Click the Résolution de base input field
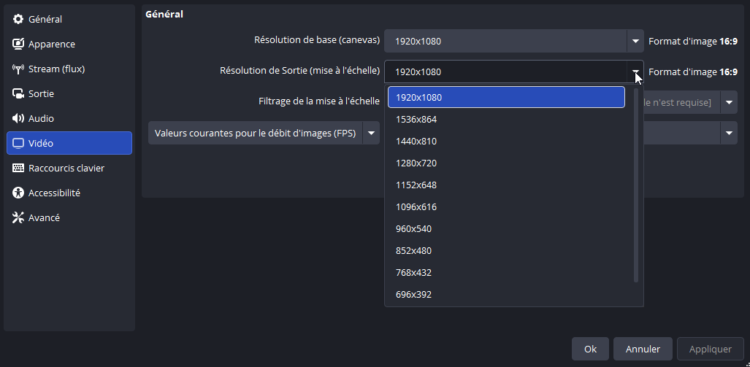 (505, 42)
